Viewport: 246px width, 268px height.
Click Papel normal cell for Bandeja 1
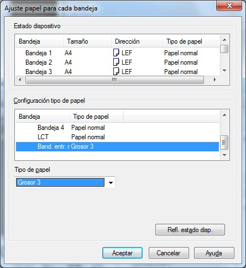tap(181, 53)
